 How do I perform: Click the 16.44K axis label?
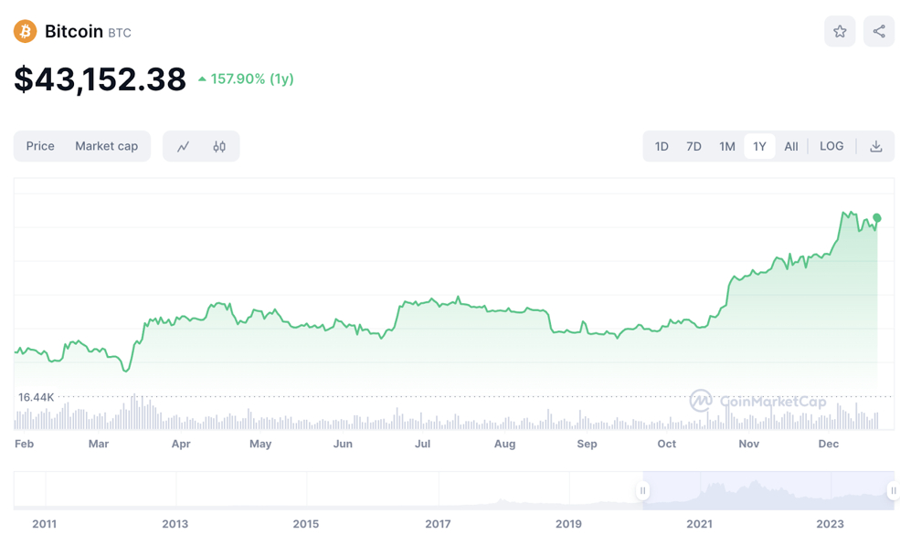tap(37, 397)
